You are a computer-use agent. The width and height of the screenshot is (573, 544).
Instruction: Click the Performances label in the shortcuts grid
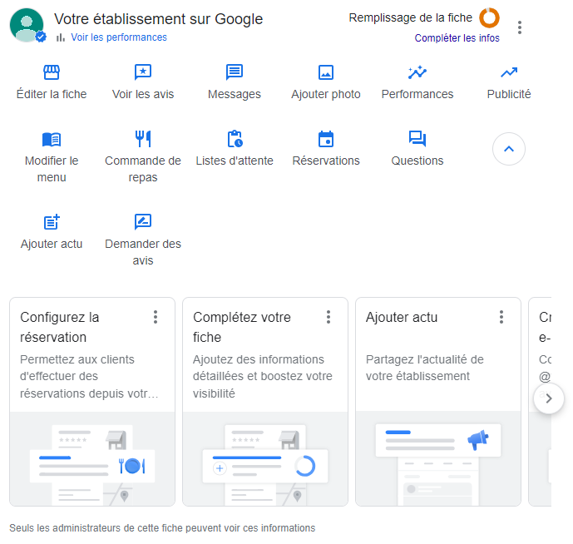click(x=417, y=94)
